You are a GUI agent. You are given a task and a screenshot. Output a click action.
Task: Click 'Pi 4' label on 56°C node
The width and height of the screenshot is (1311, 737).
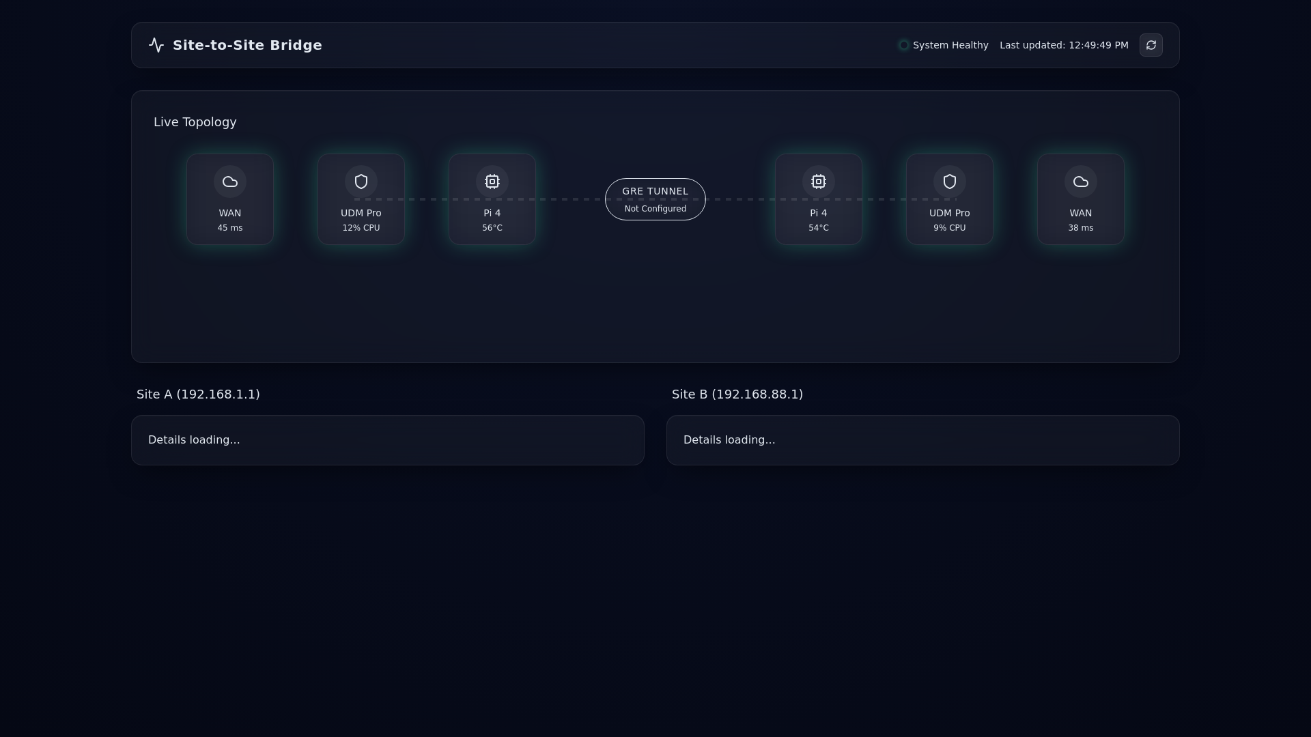click(x=492, y=213)
